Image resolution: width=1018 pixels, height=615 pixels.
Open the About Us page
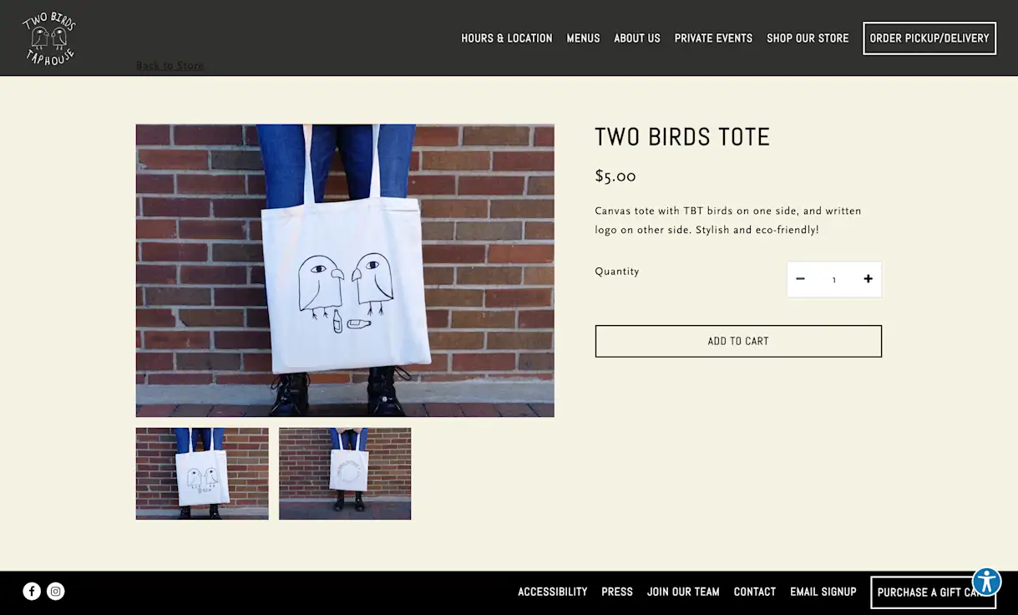point(637,38)
